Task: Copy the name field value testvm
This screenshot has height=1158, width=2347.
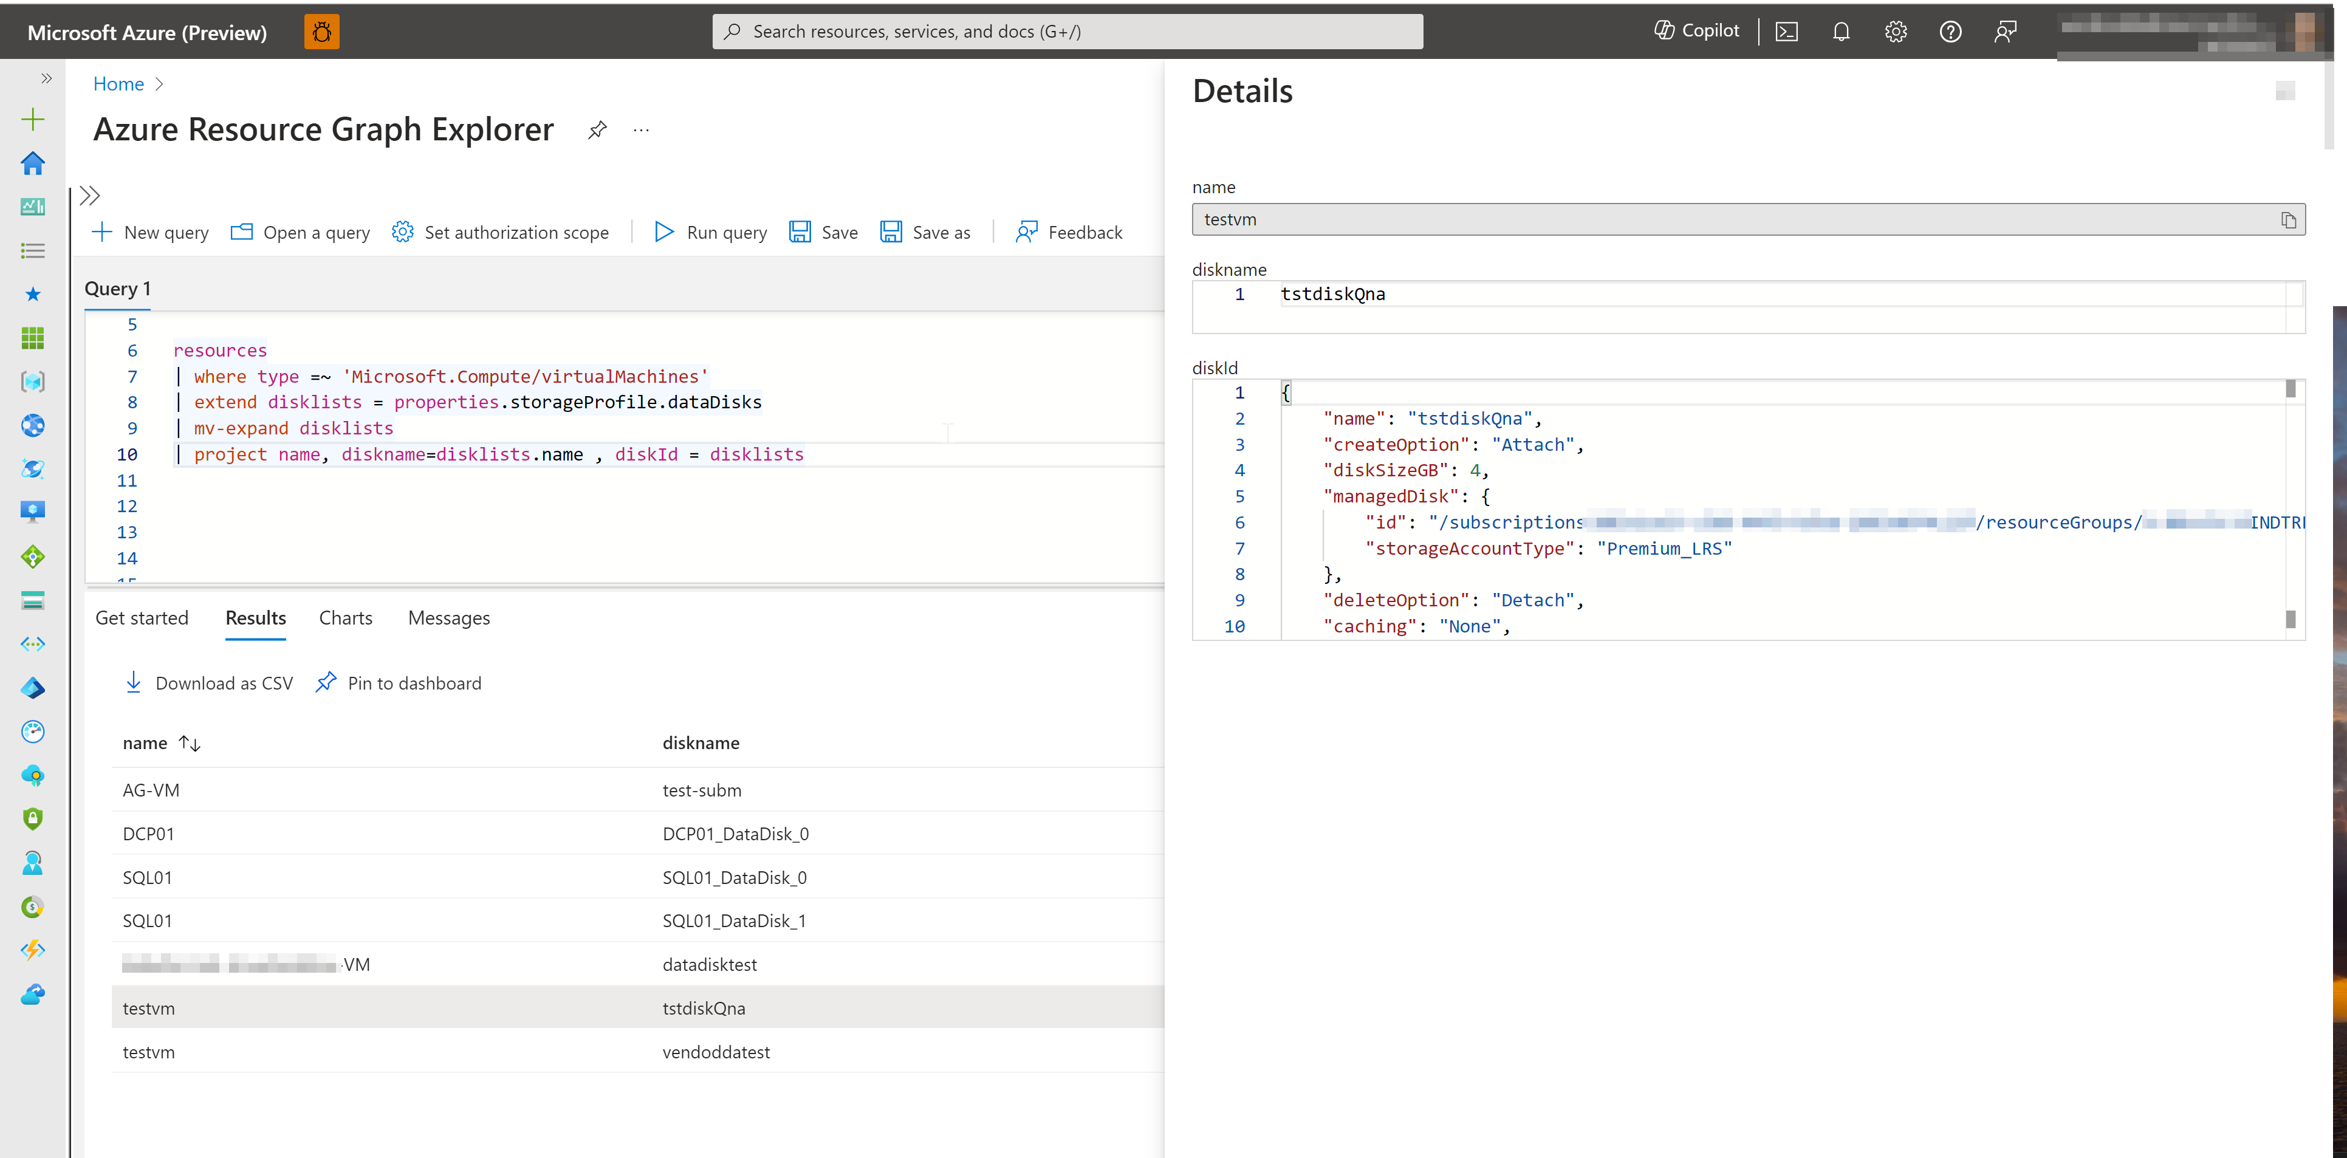Action: (x=2288, y=219)
